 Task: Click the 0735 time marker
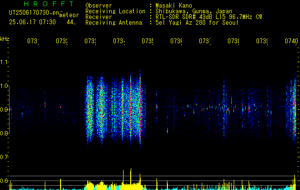[x=147, y=41]
